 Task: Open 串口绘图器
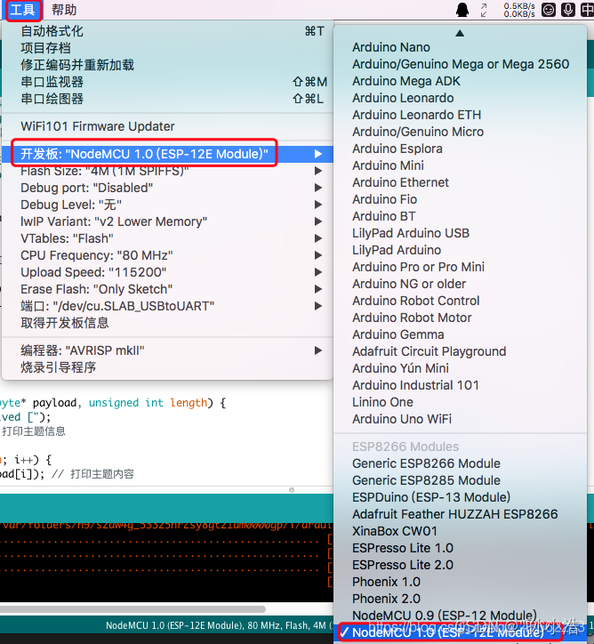tap(167, 99)
